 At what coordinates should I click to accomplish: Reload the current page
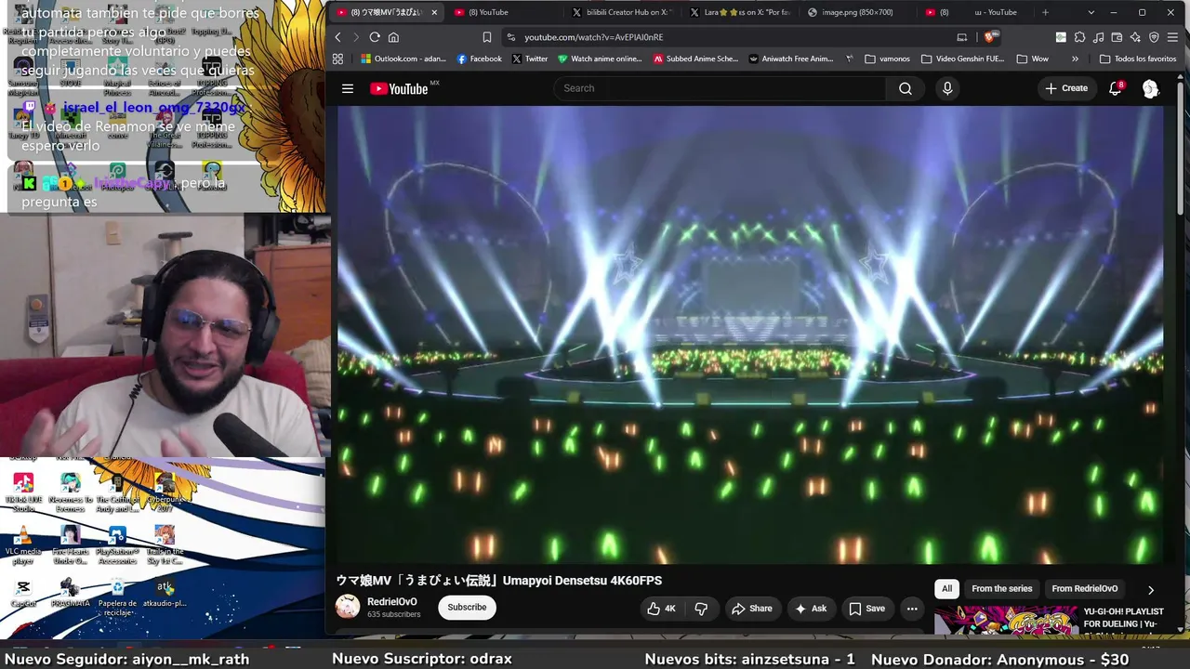coord(375,37)
